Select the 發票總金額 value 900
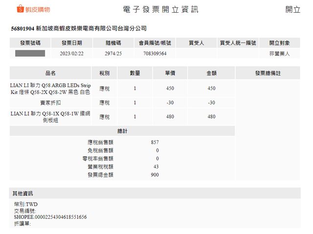Image resolution: width=313 pixels, height=234 pixels. coord(155,175)
